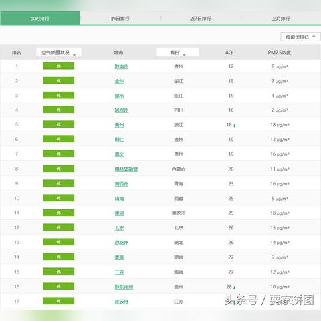Click the 8 µg/m³ PM2.5 value
This screenshot has width=321, height=321.
click(x=280, y=66)
